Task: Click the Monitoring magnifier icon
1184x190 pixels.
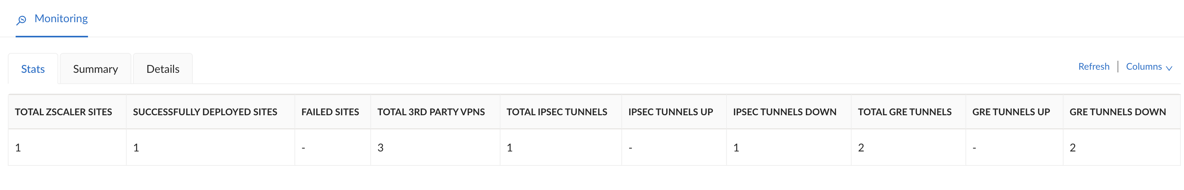Action: [x=21, y=20]
